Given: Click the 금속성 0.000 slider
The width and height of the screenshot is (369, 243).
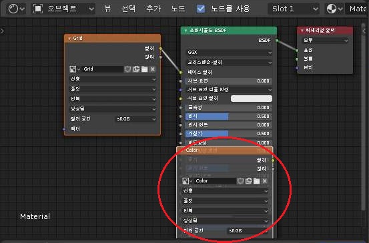Looking at the screenshot, I should click(x=229, y=108).
